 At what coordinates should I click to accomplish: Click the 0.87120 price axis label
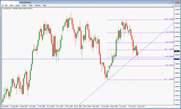tap(177, 82)
